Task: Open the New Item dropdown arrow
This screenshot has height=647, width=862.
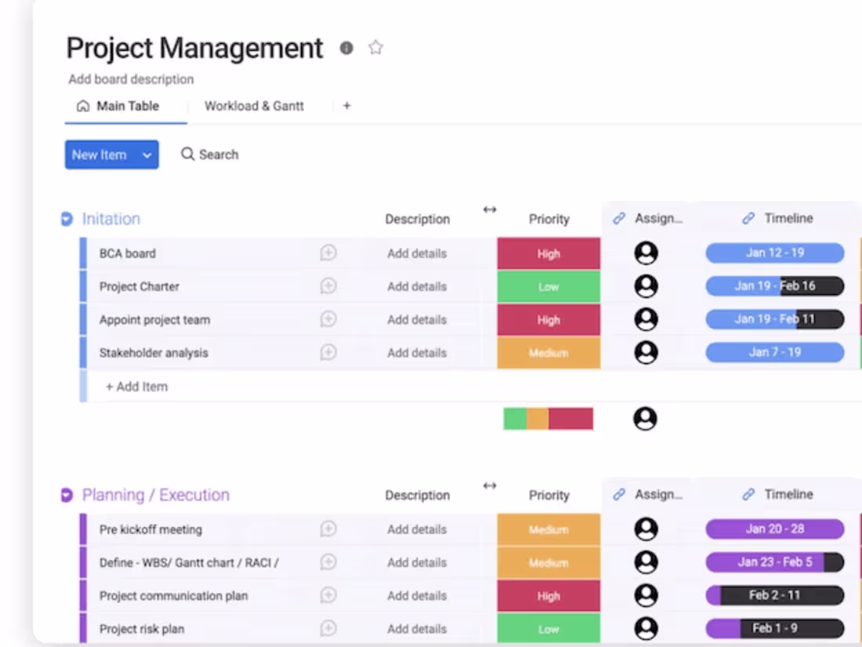Action: tap(146, 154)
